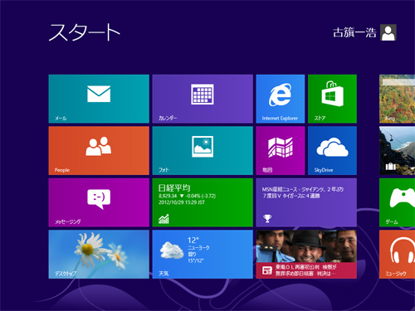Open the Calendar tile (カレンダー)
The height and width of the screenshot is (311, 415).
(203, 99)
